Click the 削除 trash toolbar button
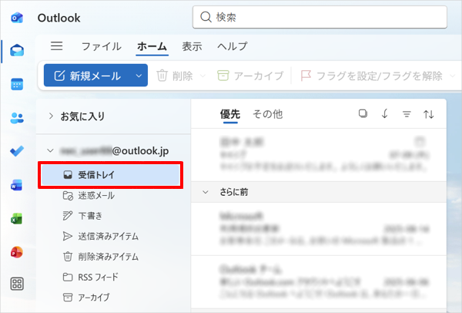462x313 pixels. (x=175, y=76)
